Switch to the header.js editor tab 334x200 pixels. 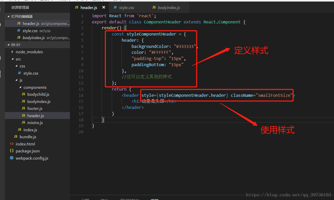tap(89, 7)
